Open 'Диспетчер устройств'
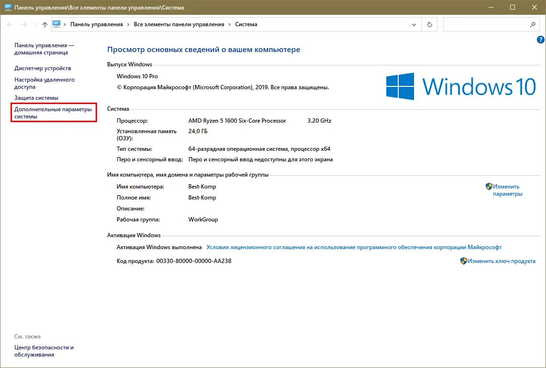Viewport: 546px width, 368px height. [43, 68]
